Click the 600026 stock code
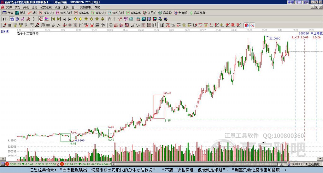This screenshot has height=173, width=323. coord(304,33)
